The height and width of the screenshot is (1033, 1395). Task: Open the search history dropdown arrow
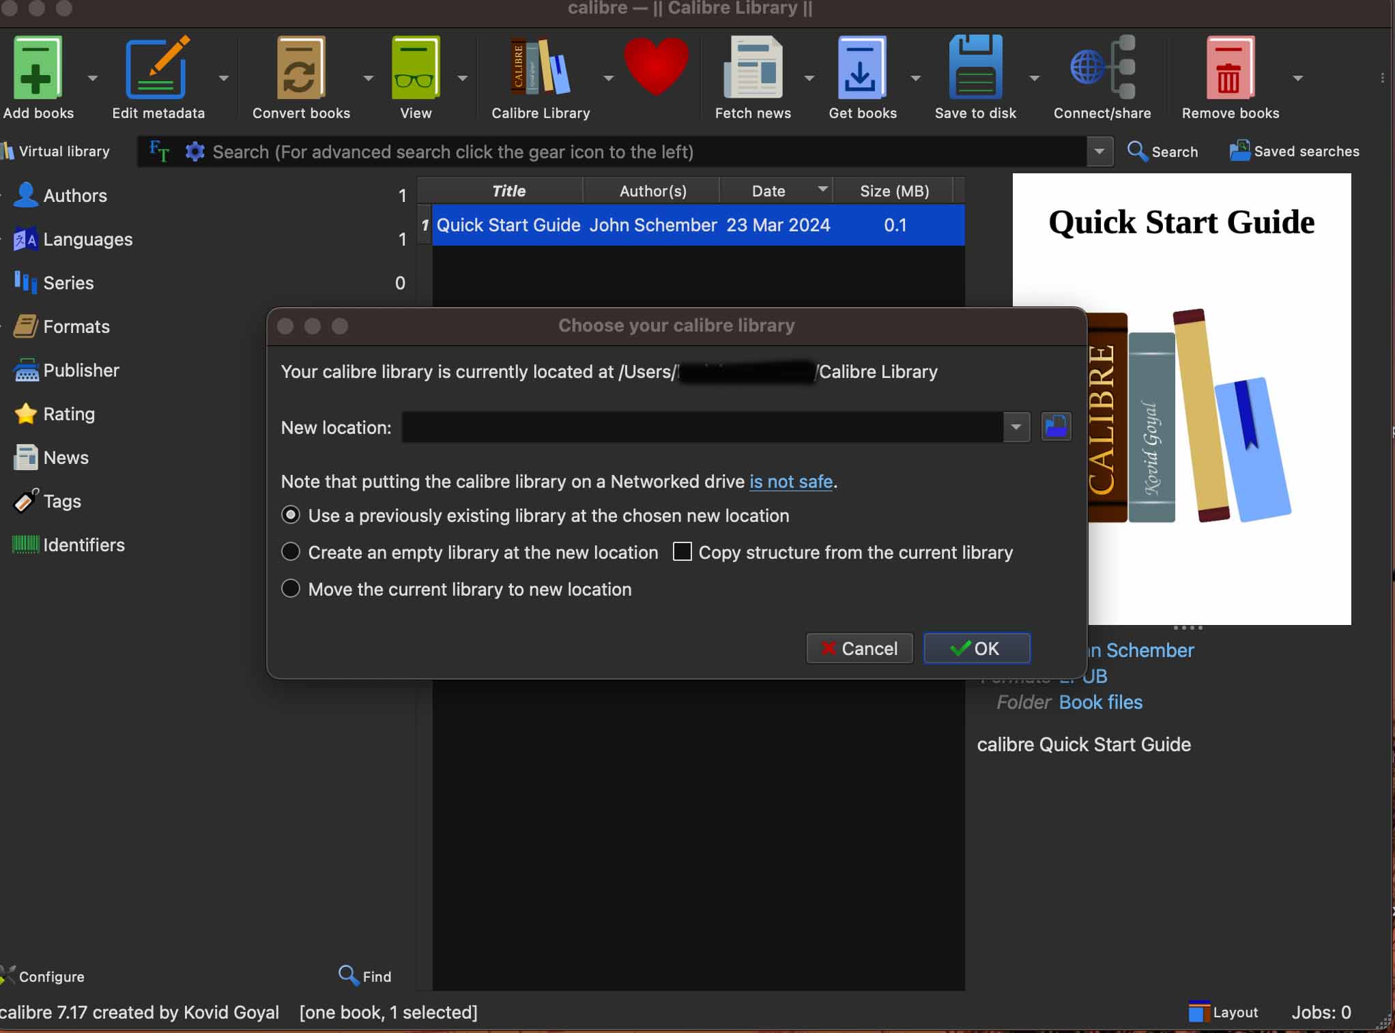tap(1099, 151)
